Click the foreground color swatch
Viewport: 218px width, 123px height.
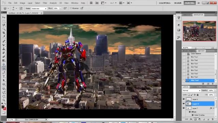pyautogui.click(x=3, y=107)
